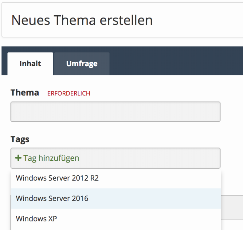Pick 'Windows XP' from the tag list
The image size is (243, 230).
coord(36,219)
